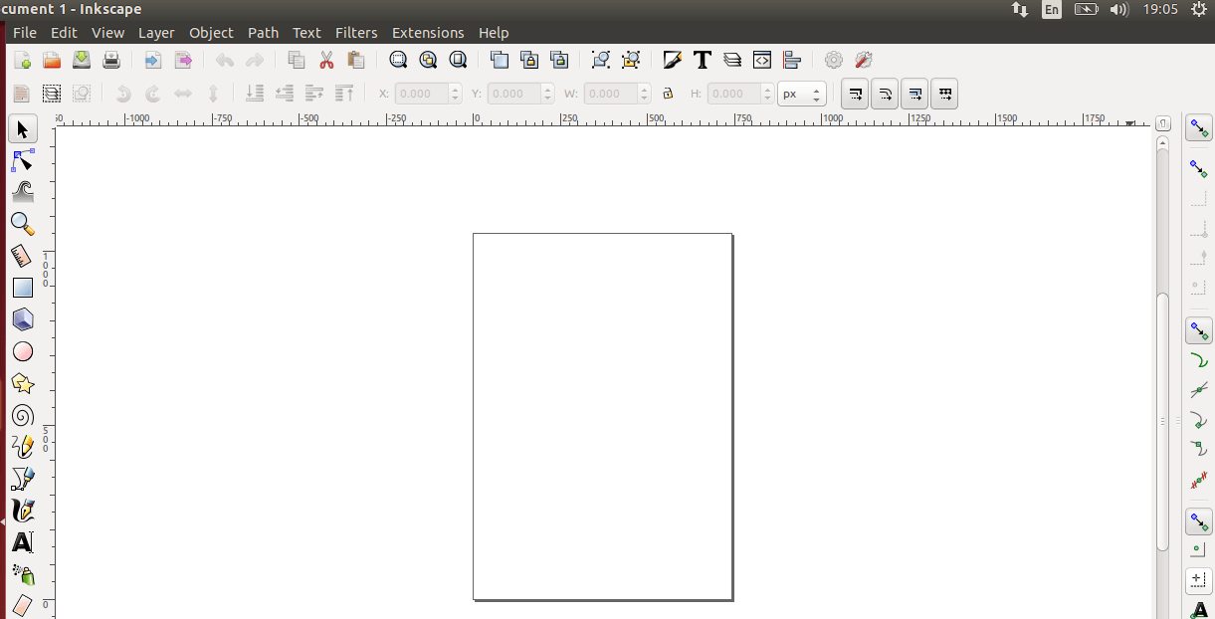
Task: Select the Spiral tool
Action: (22, 415)
